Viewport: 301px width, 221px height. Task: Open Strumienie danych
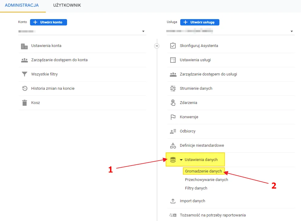(196, 88)
